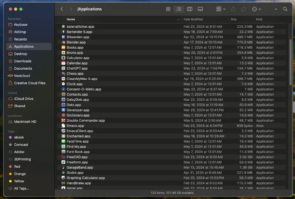Select the balenaEtcher.app icon

coord(63,26)
